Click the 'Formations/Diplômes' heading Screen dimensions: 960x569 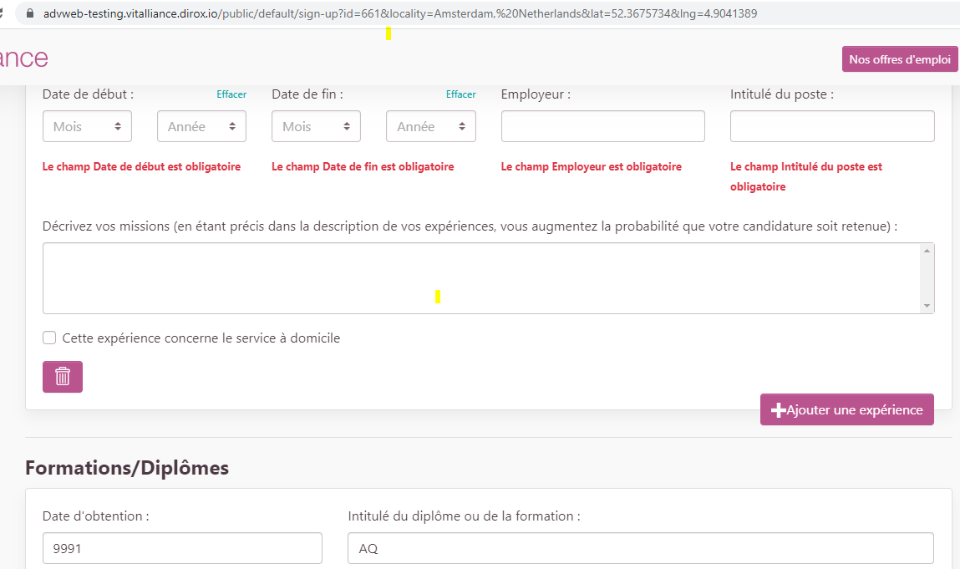(127, 468)
